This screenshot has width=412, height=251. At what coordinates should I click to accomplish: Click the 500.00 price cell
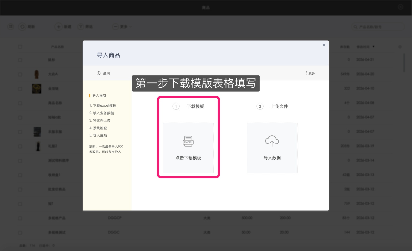click(x=247, y=218)
